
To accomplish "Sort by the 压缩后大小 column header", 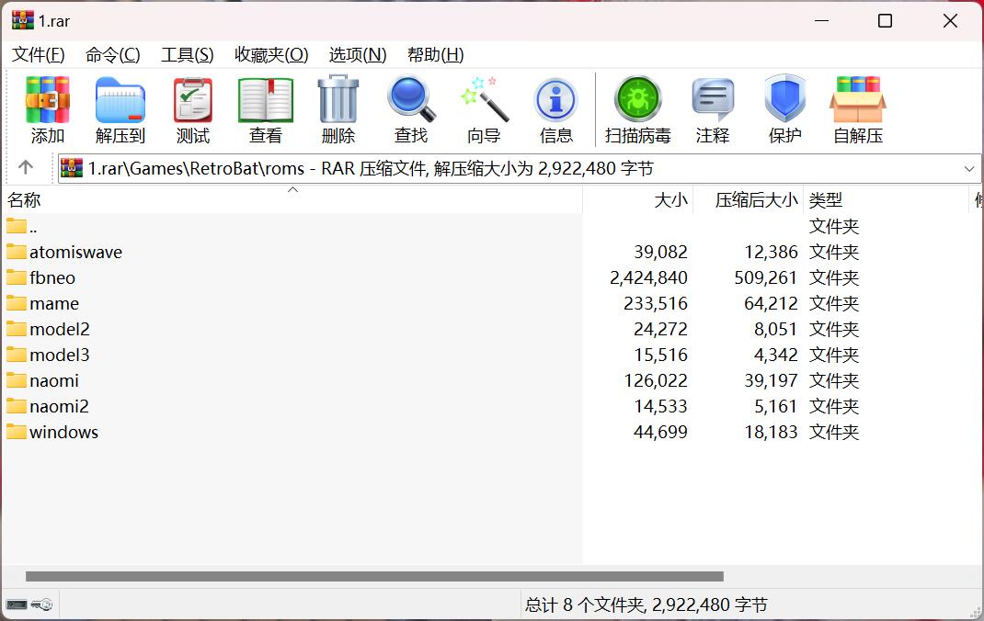I will click(x=756, y=200).
